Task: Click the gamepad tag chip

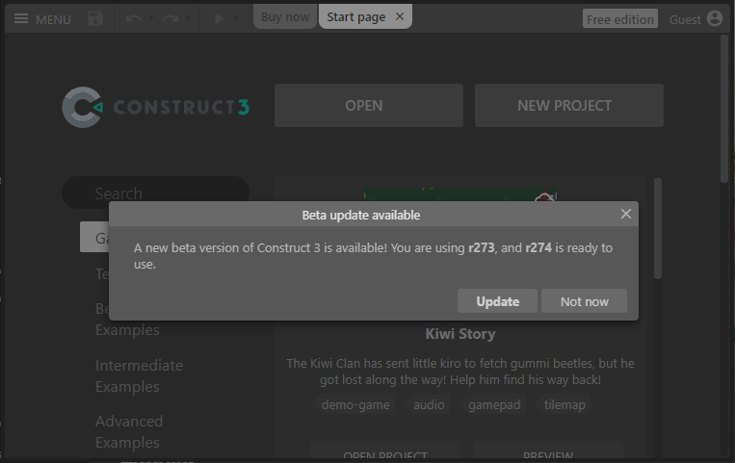Action: point(494,404)
